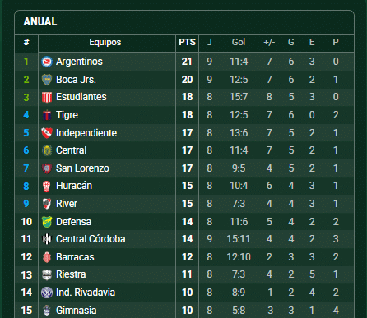Open the River club shield icon
This screenshot has width=367, height=318.
[x=47, y=204]
